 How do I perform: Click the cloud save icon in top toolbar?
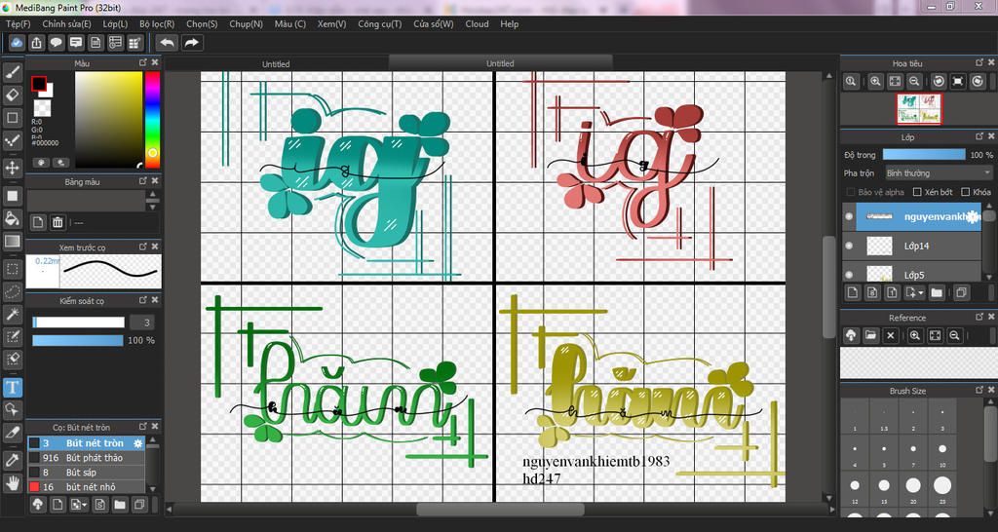[x=18, y=43]
